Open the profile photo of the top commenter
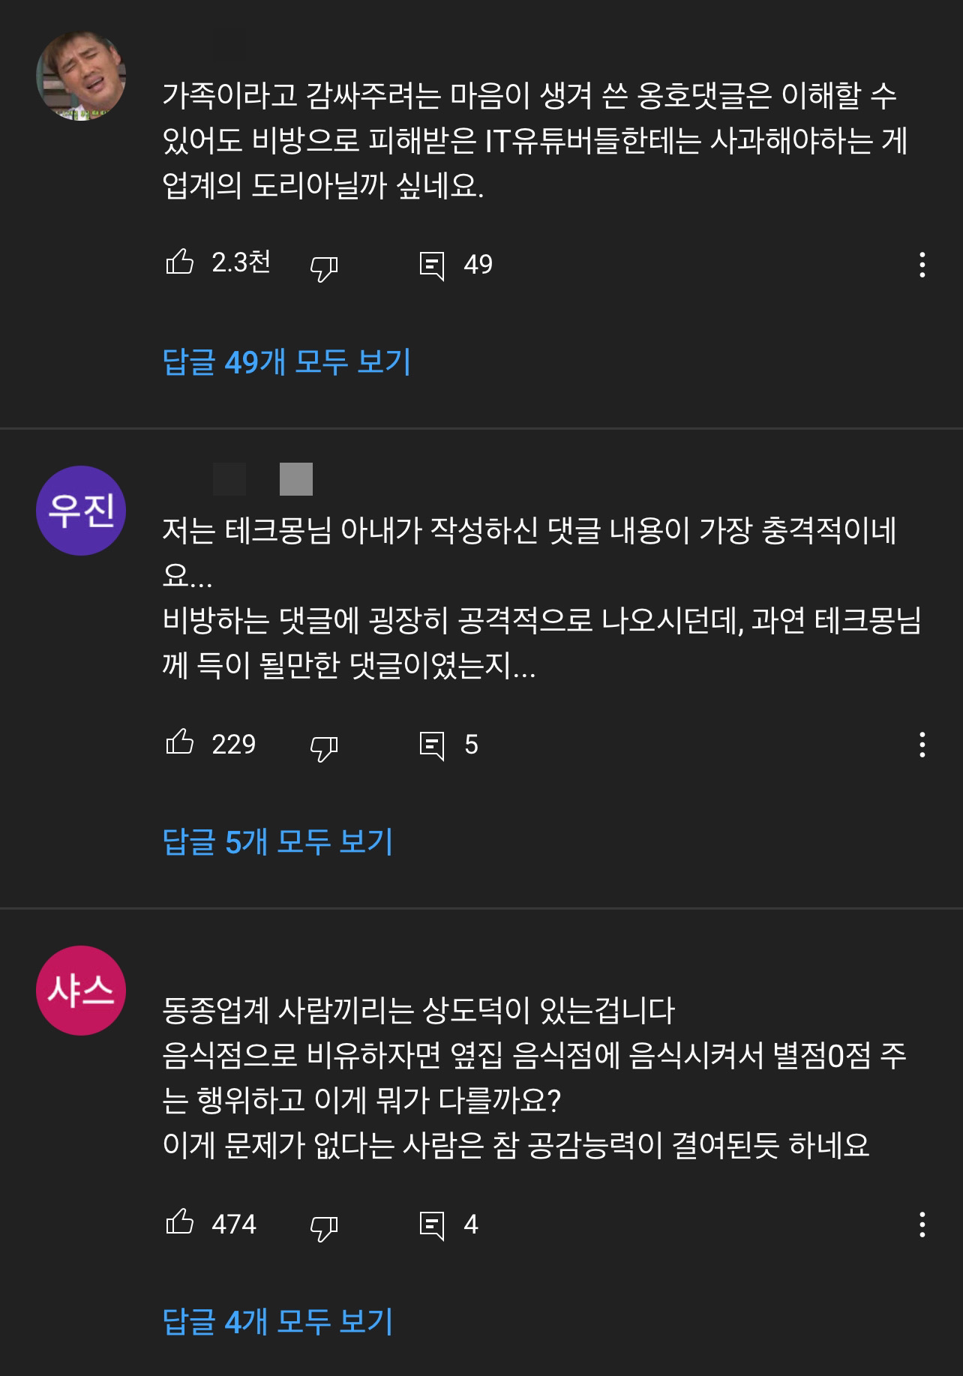This screenshot has height=1376, width=963. click(x=81, y=76)
